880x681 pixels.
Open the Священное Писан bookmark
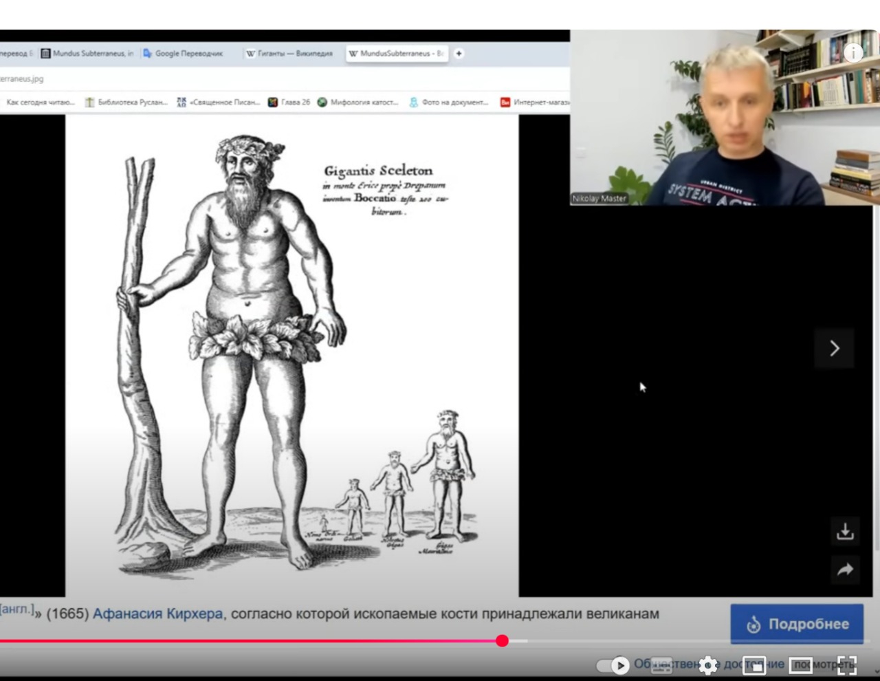[x=219, y=102]
